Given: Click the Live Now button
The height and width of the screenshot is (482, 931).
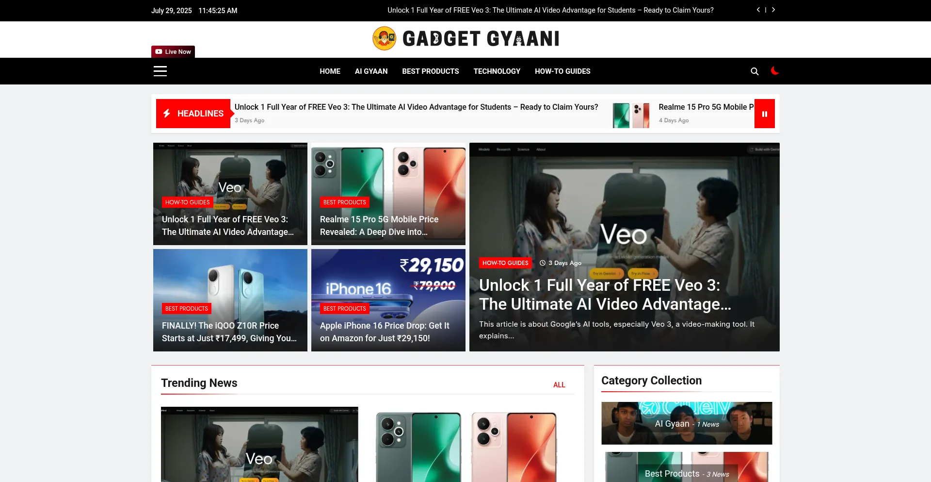Looking at the screenshot, I should click(x=173, y=51).
